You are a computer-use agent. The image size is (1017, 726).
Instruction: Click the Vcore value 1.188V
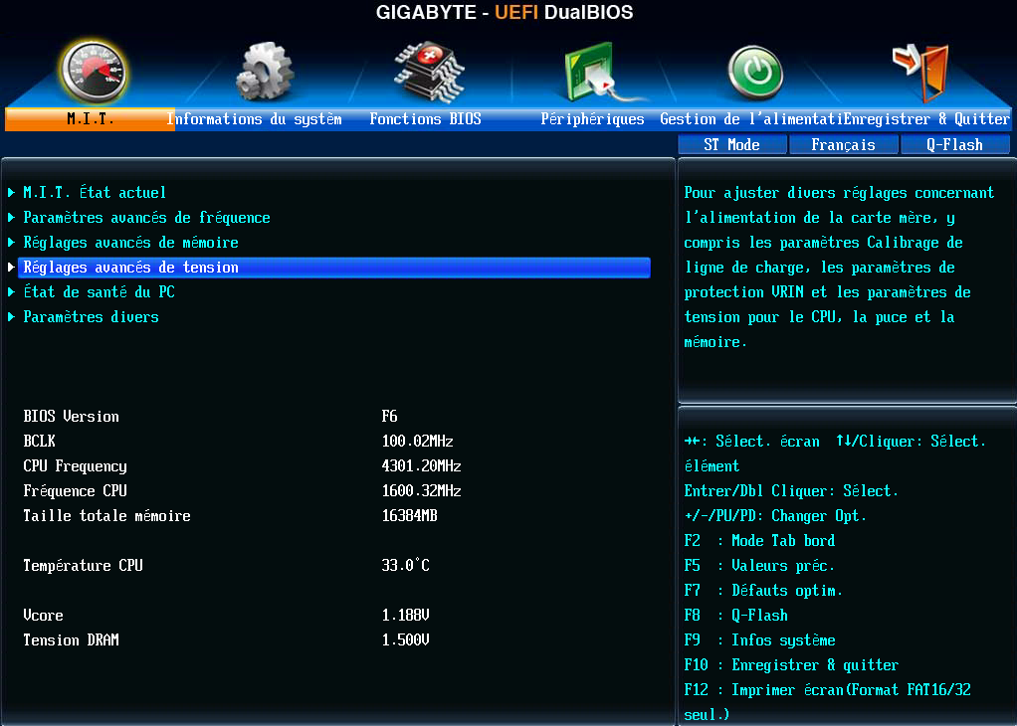405,616
